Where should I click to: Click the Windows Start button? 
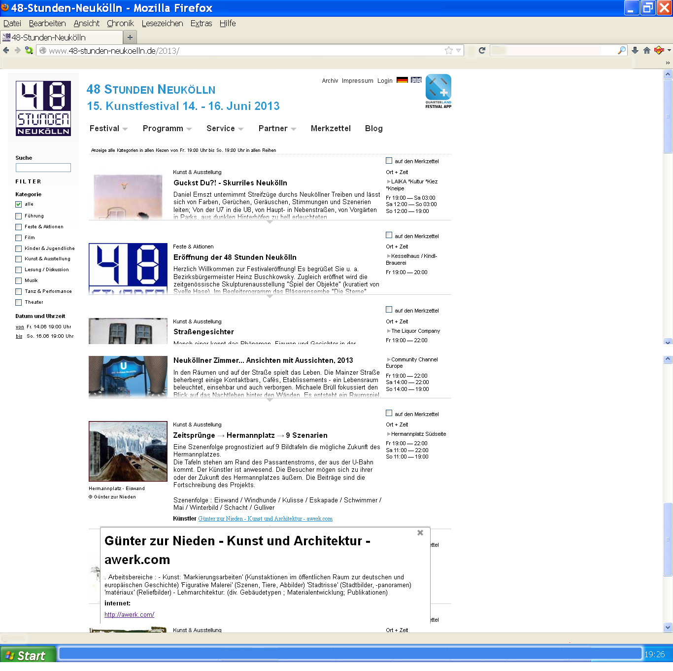tap(28, 655)
